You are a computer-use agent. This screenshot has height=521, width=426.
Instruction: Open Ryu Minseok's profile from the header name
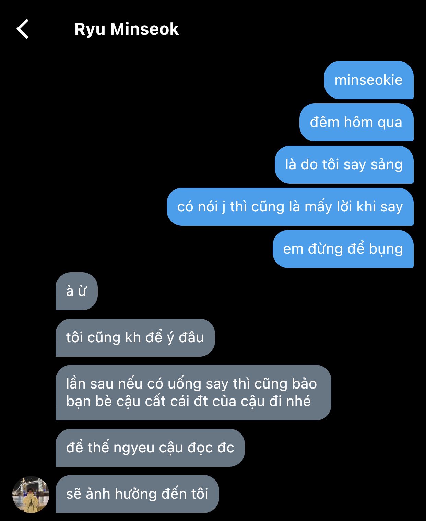click(x=127, y=29)
